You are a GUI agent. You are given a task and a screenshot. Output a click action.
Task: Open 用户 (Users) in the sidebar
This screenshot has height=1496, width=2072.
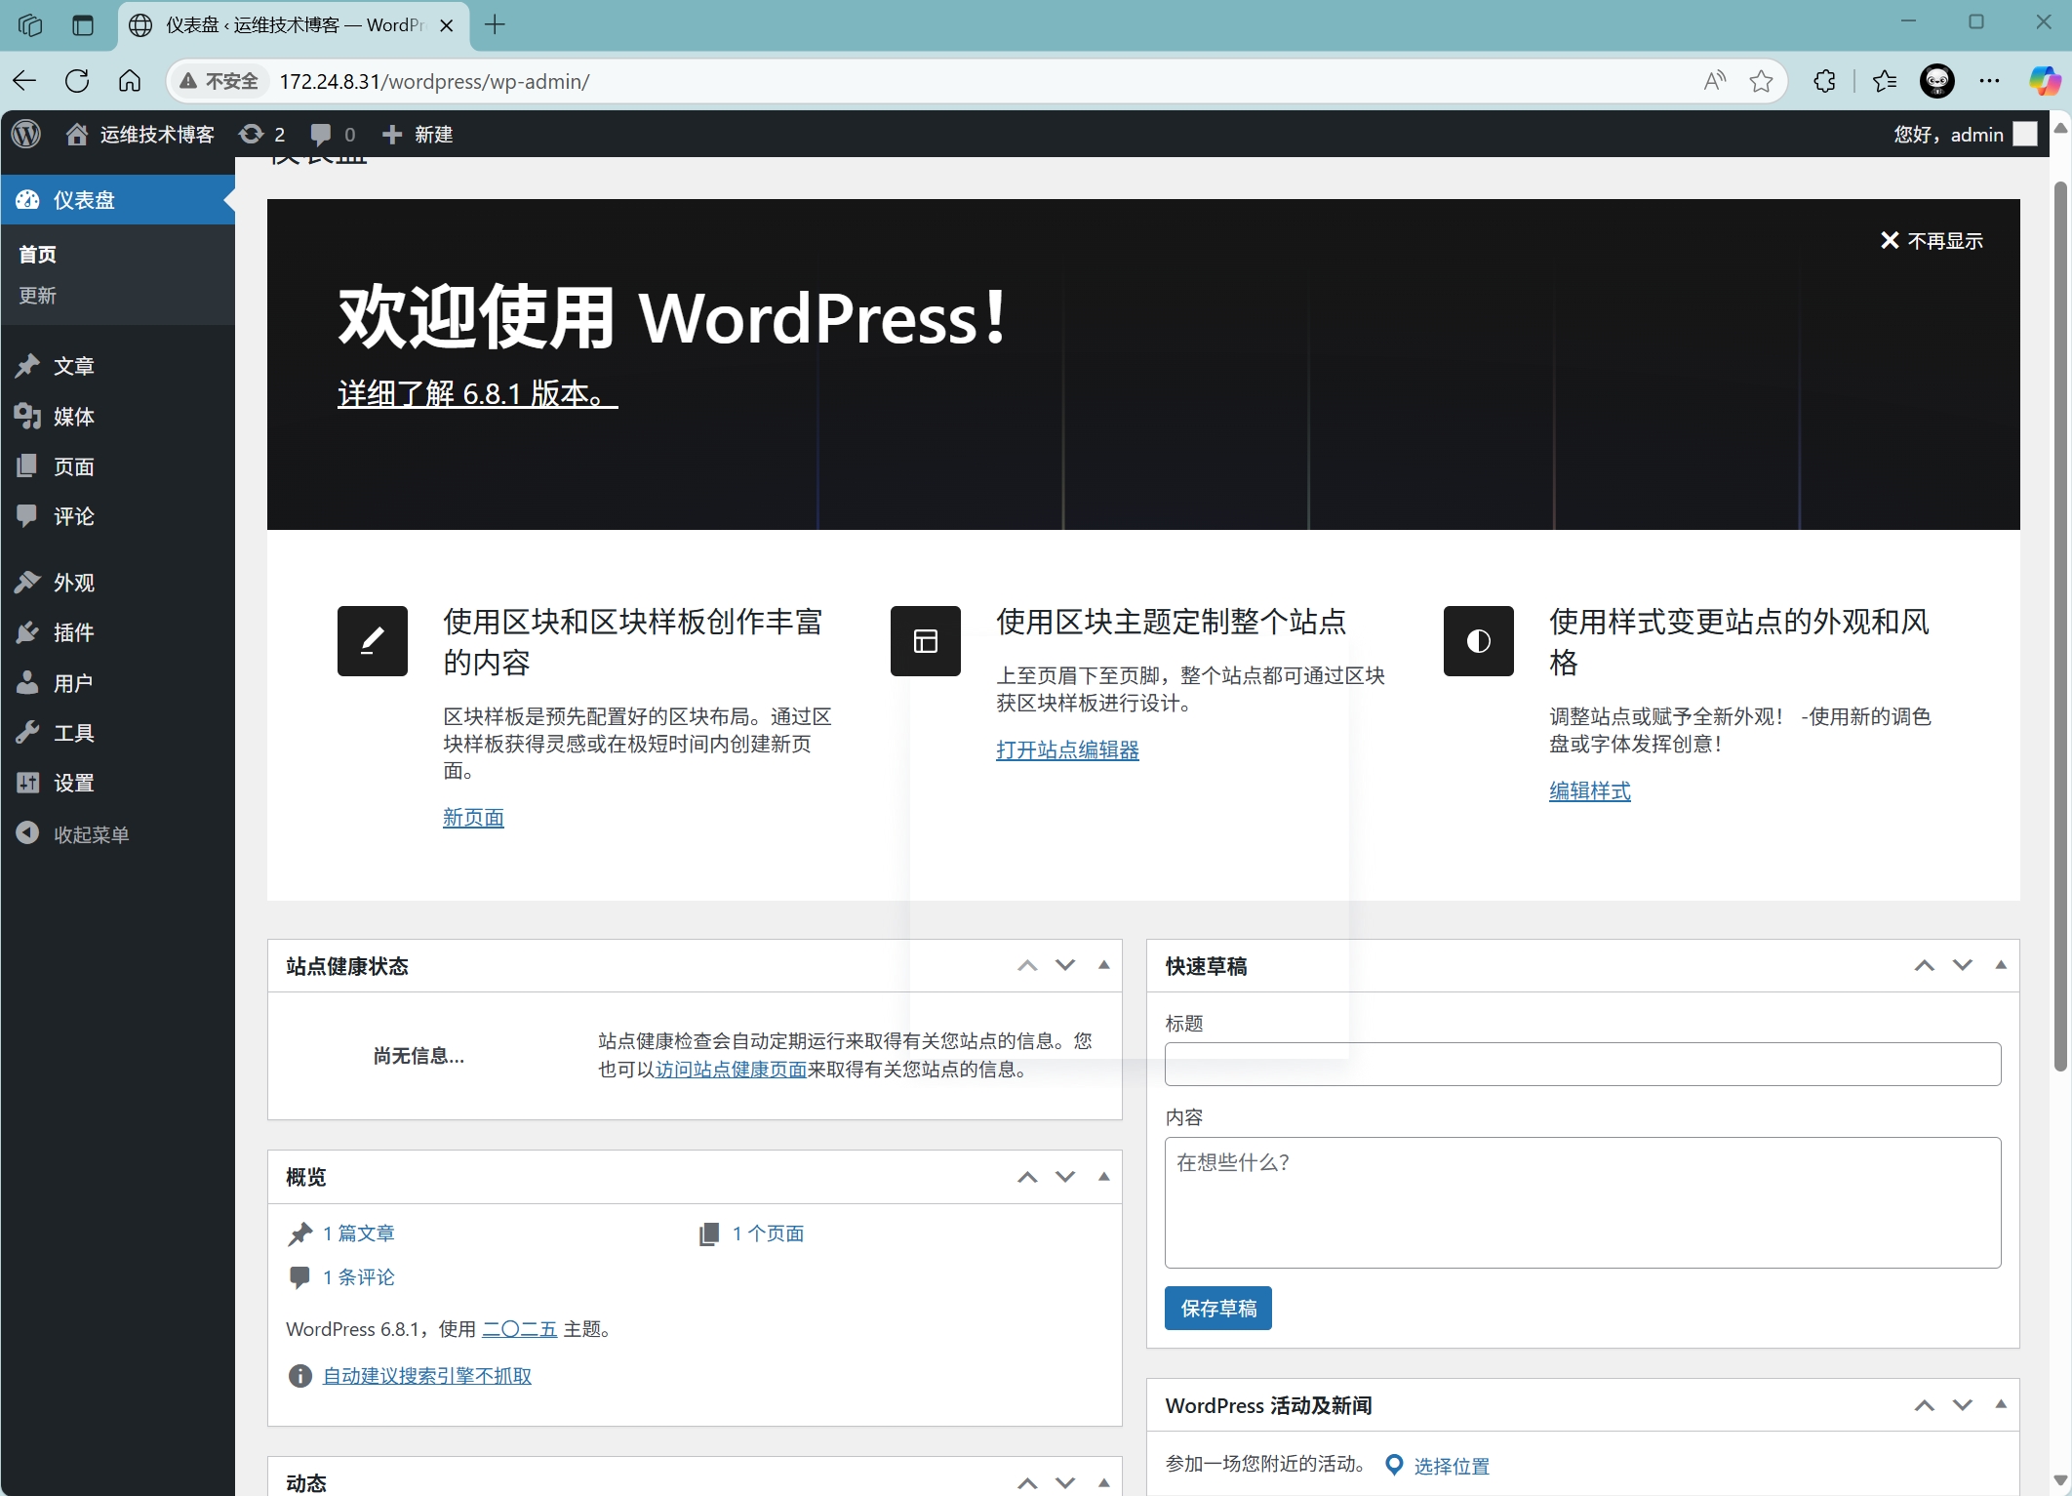point(117,682)
